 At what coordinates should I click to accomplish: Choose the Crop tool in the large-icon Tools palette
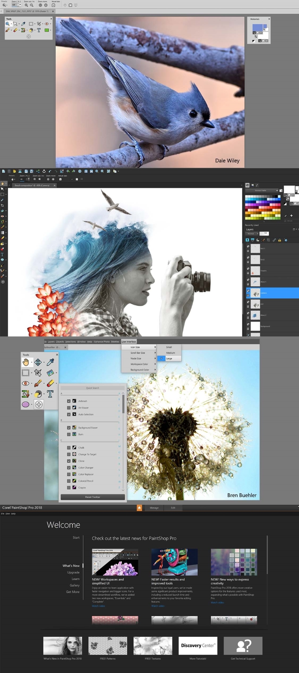coord(38,373)
